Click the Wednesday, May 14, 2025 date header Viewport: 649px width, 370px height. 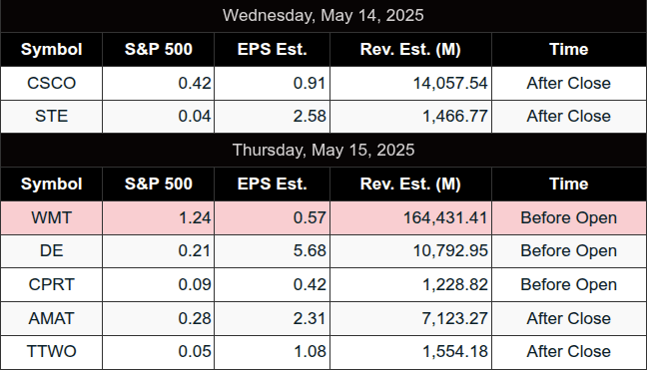coord(324,16)
